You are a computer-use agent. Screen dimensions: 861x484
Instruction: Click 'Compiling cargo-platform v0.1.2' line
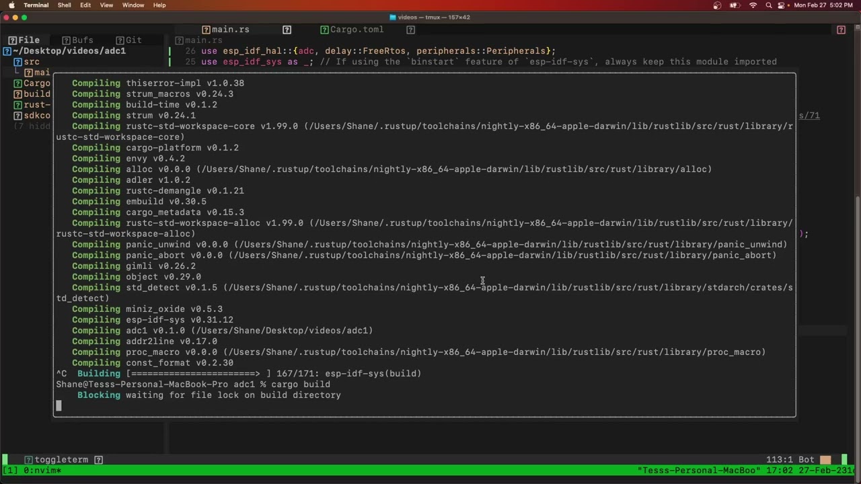click(x=155, y=148)
